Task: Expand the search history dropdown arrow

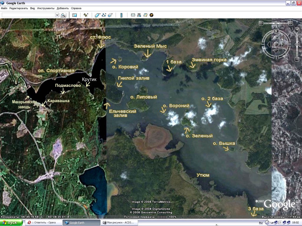Action: [x=57, y=15]
